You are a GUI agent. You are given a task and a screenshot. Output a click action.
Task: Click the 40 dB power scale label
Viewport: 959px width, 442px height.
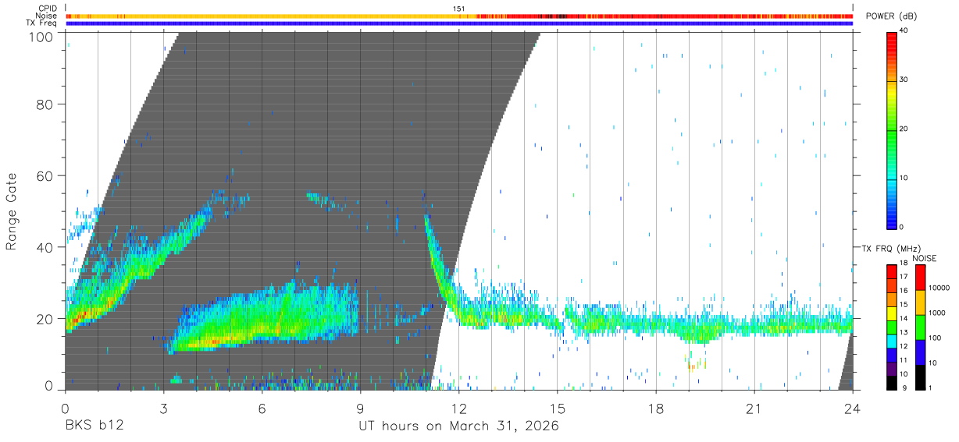[904, 31]
